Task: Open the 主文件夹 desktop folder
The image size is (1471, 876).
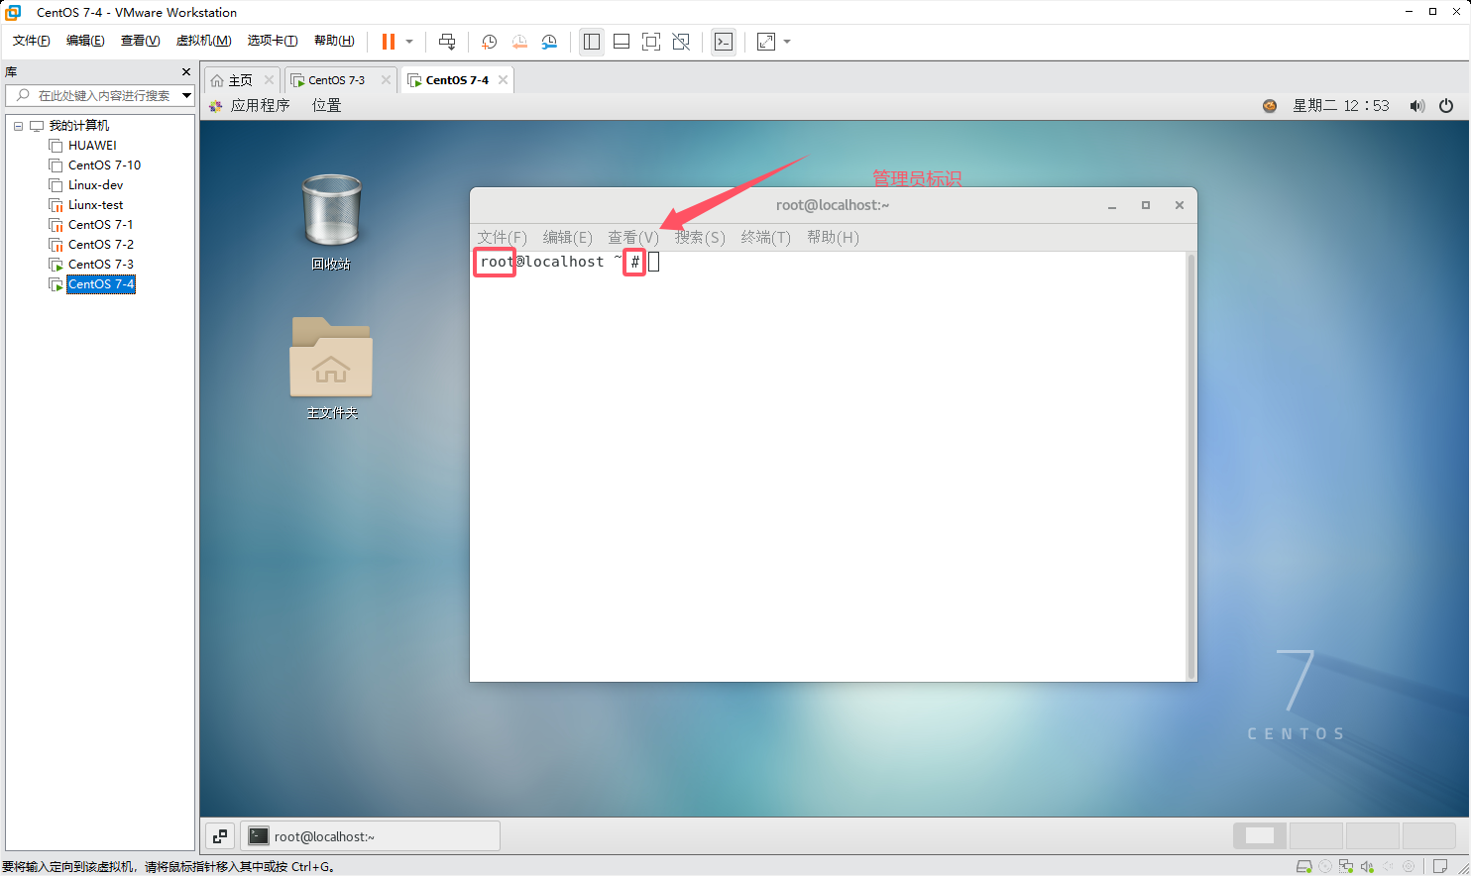Action: pos(331,369)
